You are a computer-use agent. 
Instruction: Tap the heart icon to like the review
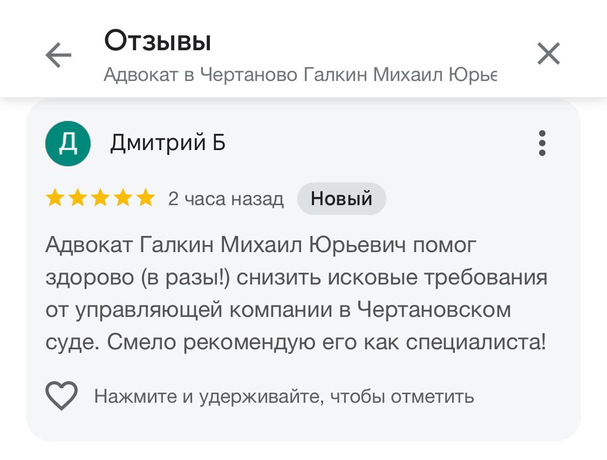point(62,396)
